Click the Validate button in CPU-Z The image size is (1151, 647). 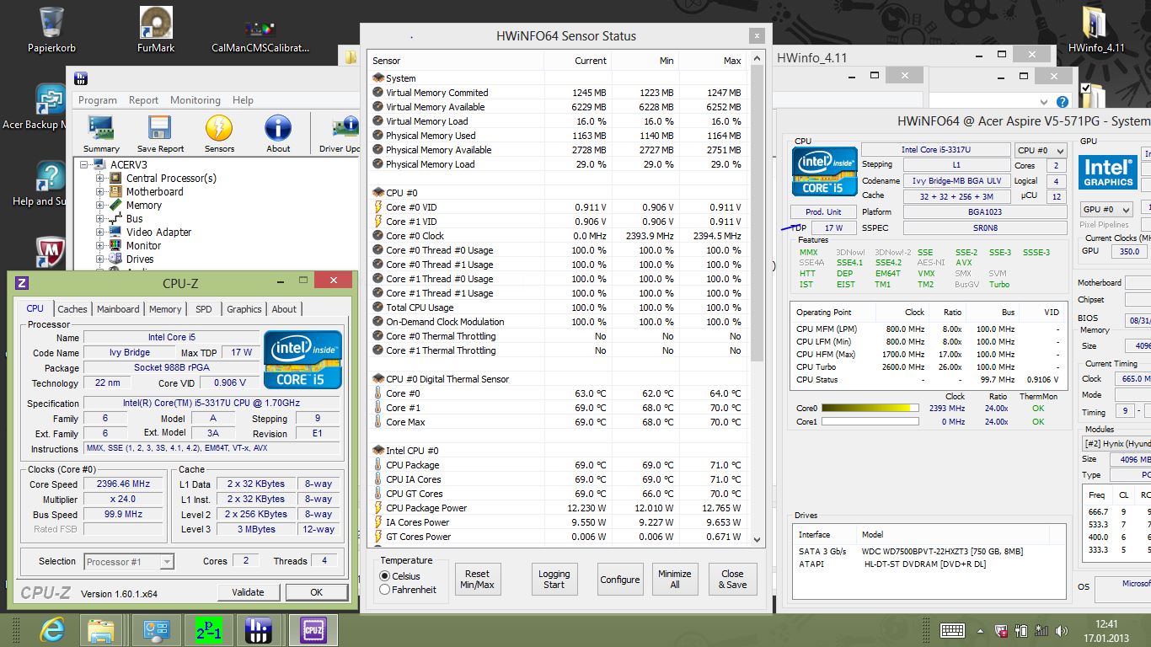click(x=248, y=592)
